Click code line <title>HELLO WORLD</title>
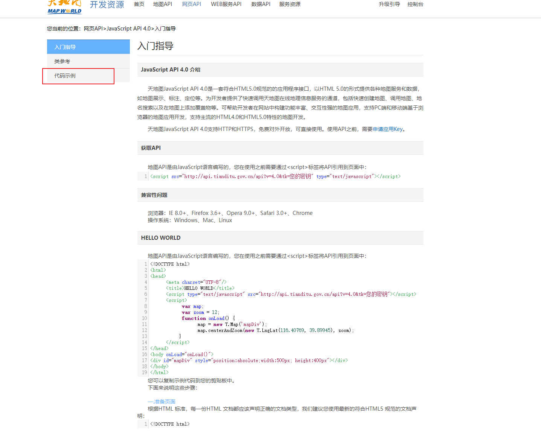Viewport: 541px width, 434px height. click(200, 288)
